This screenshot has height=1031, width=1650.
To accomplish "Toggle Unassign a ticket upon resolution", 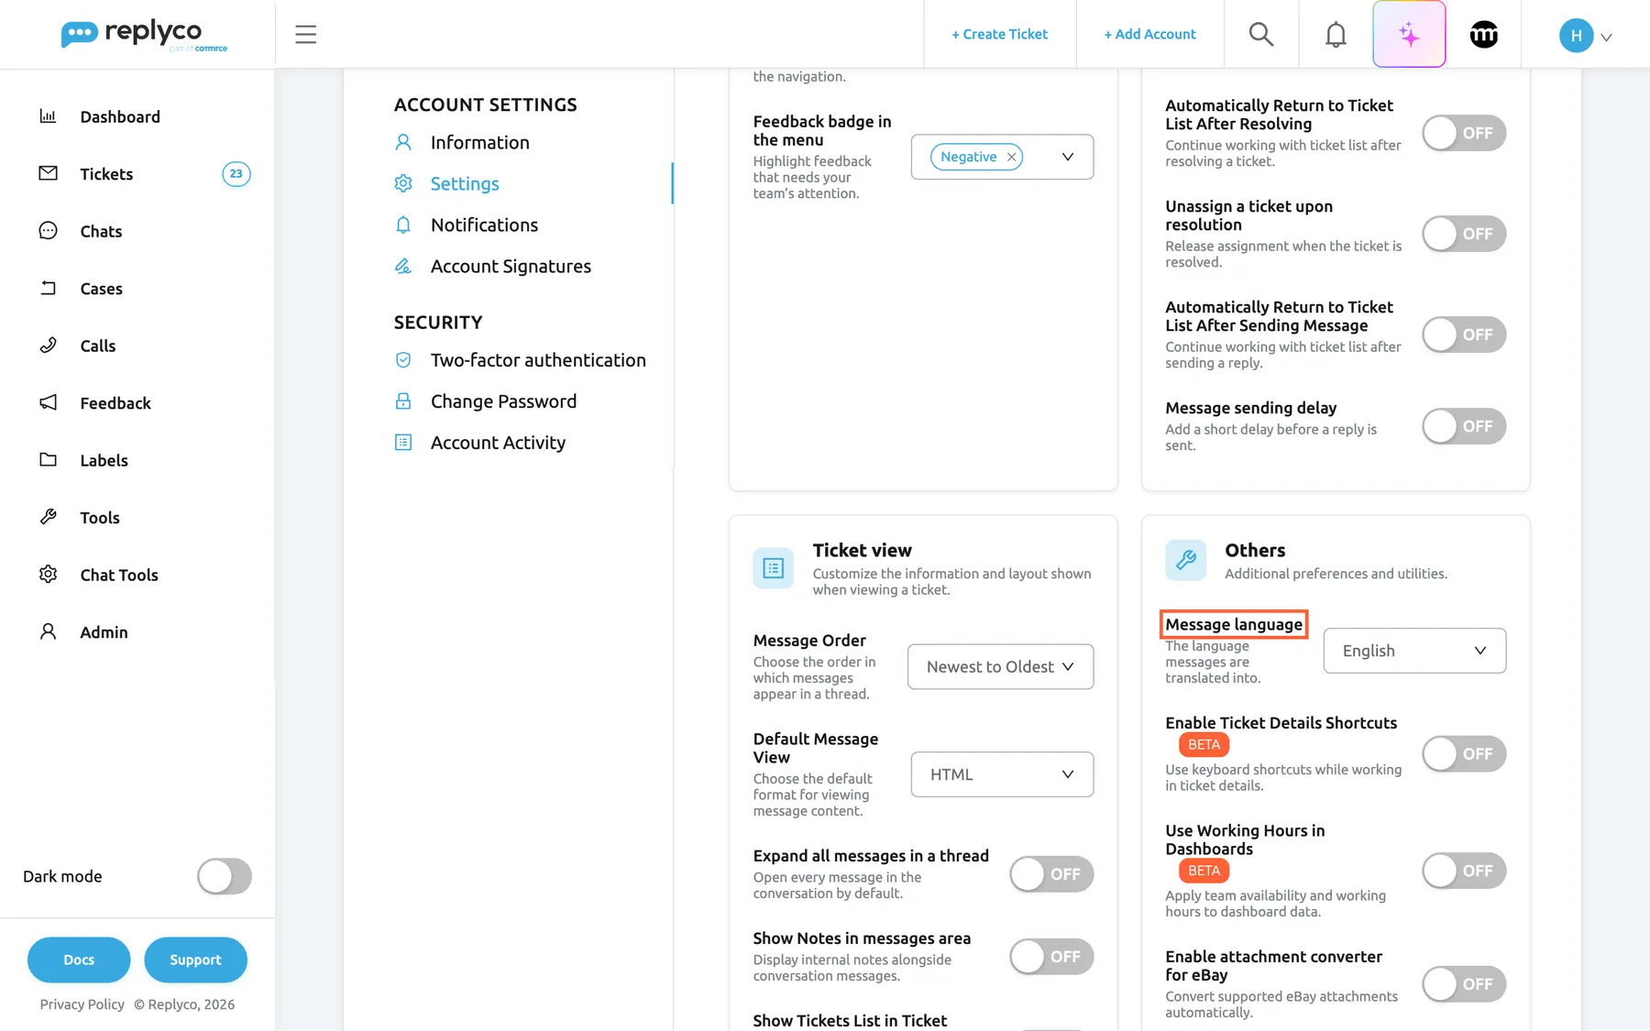I will (1464, 234).
